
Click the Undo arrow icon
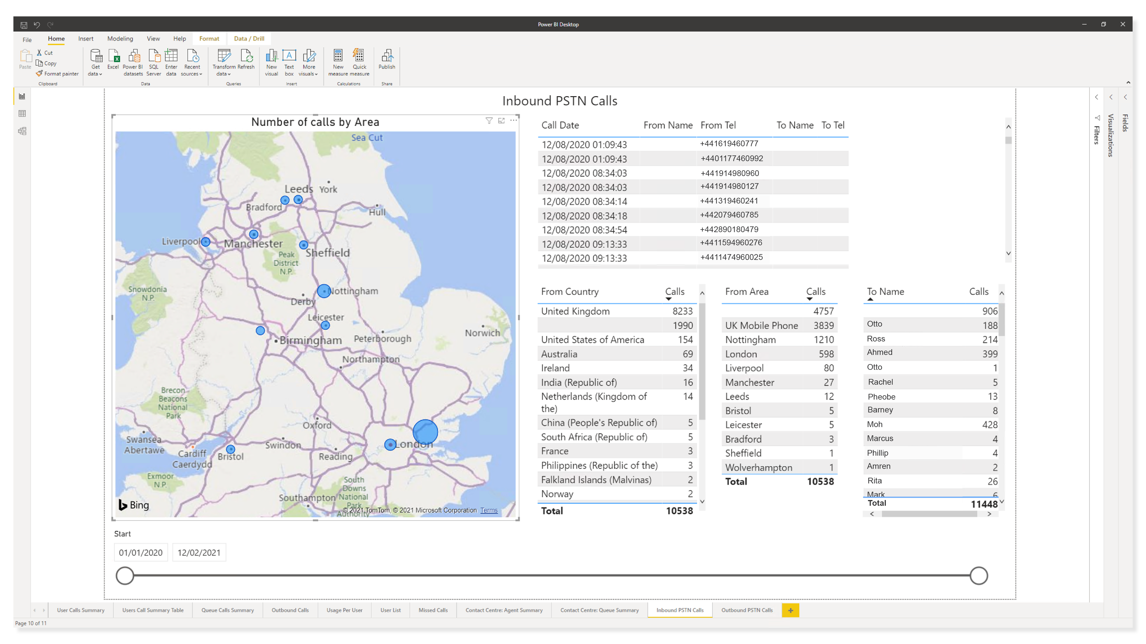click(37, 25)
